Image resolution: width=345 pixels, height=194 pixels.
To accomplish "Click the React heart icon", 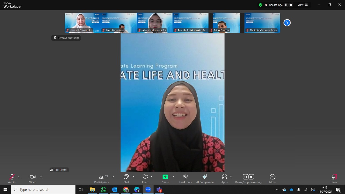I will coord(145,177).
